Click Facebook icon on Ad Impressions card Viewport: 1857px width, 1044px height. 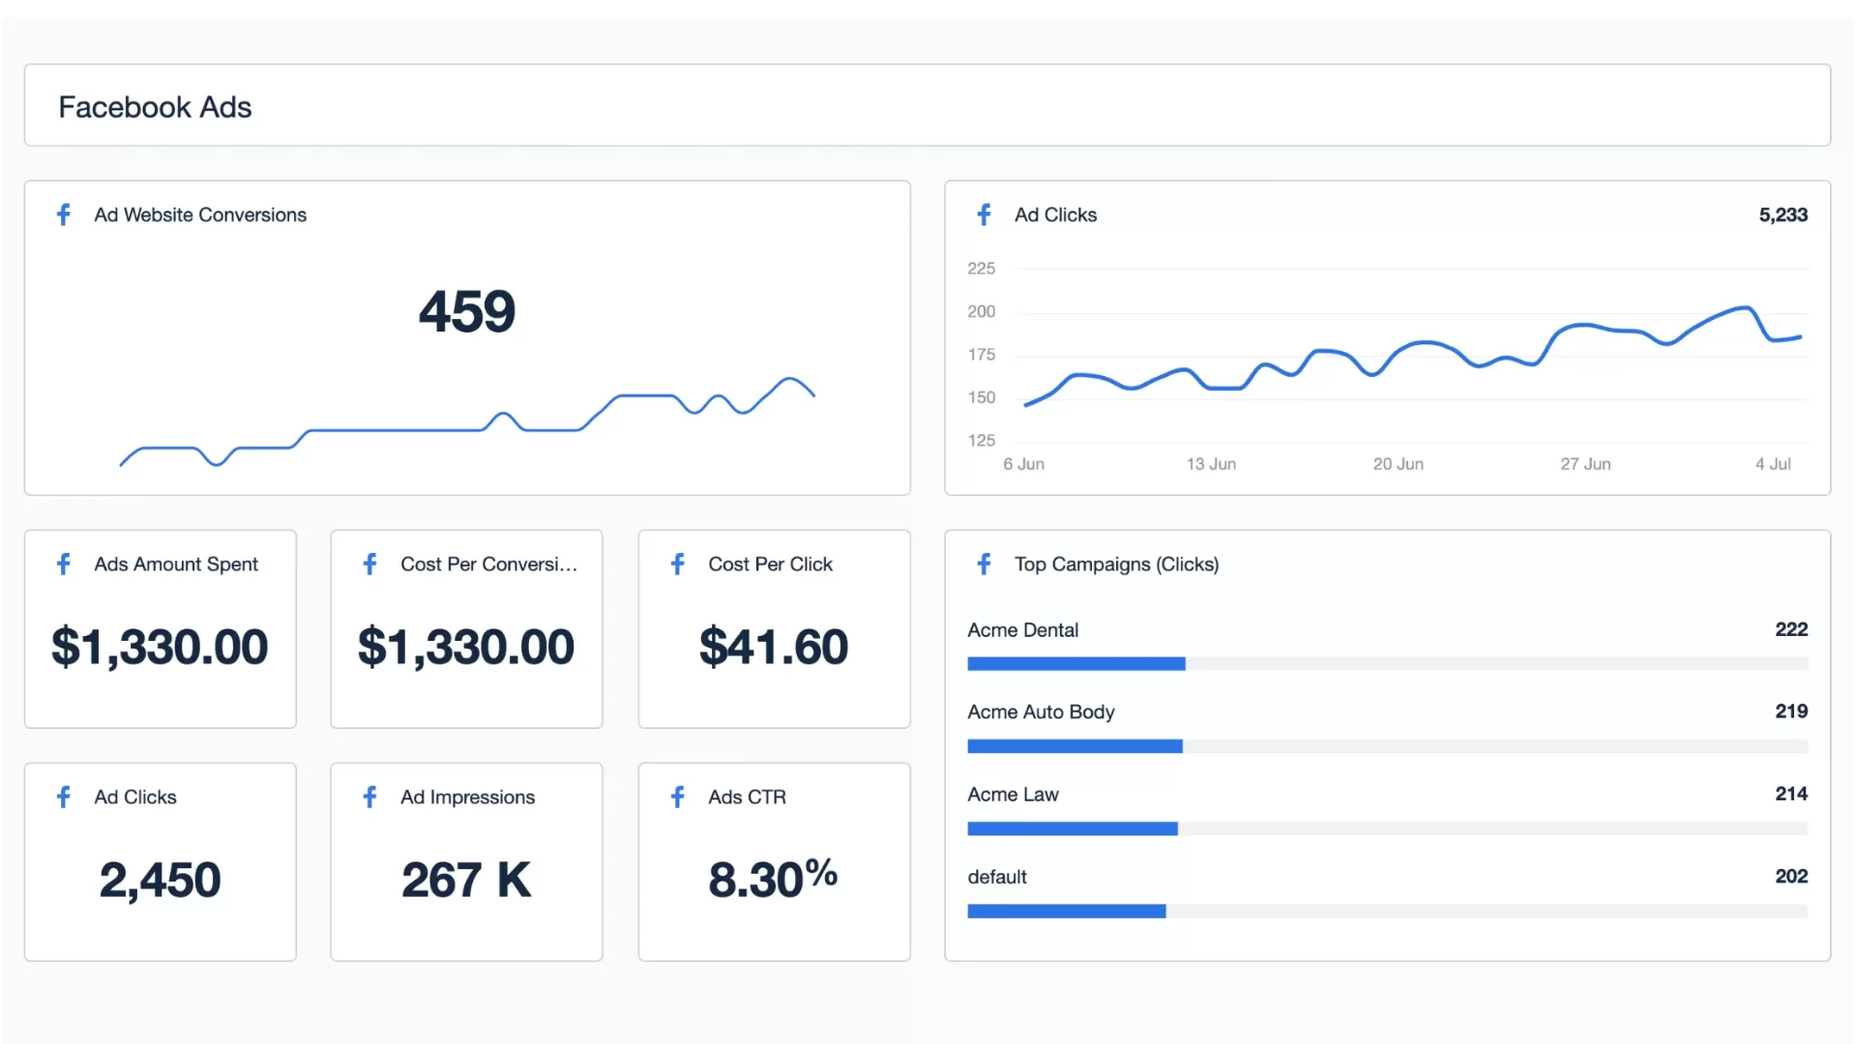[x=369, y=797]
